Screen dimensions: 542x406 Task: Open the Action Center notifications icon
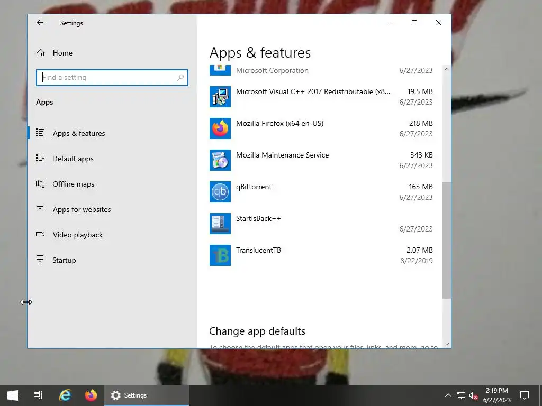(x=525, y=395)
